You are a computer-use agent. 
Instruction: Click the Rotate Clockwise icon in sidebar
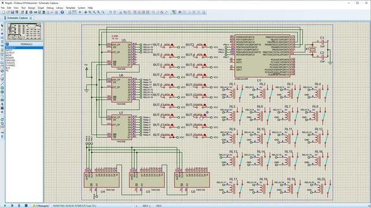[2, 120]
